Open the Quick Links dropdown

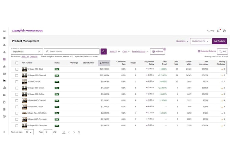pos(182,41)
